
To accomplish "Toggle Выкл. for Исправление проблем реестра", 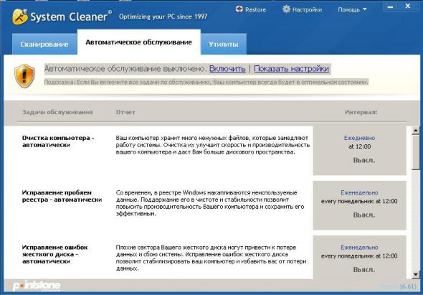I will pos(364,215).
